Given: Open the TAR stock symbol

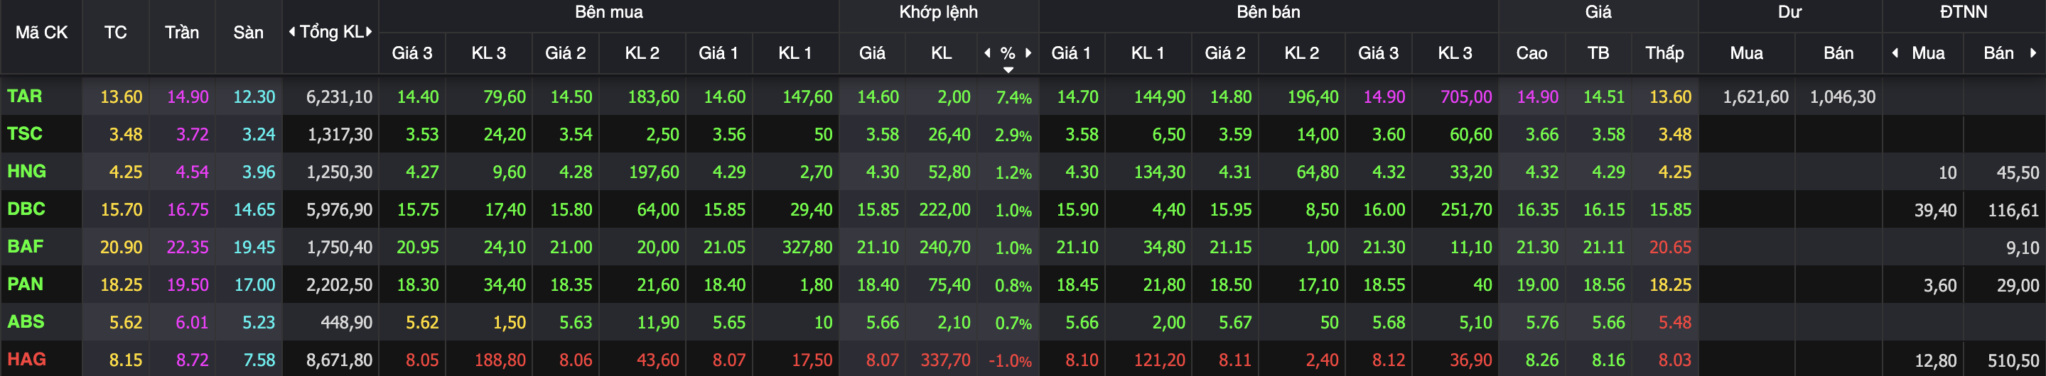Looking at the screenshot, I should pyautogui.click(x=25, y=96).
